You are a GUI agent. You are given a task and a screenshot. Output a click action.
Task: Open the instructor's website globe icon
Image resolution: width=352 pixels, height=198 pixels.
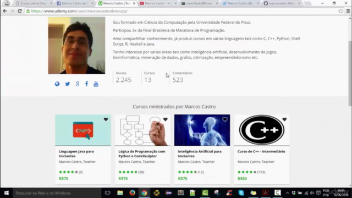[57, 84]
